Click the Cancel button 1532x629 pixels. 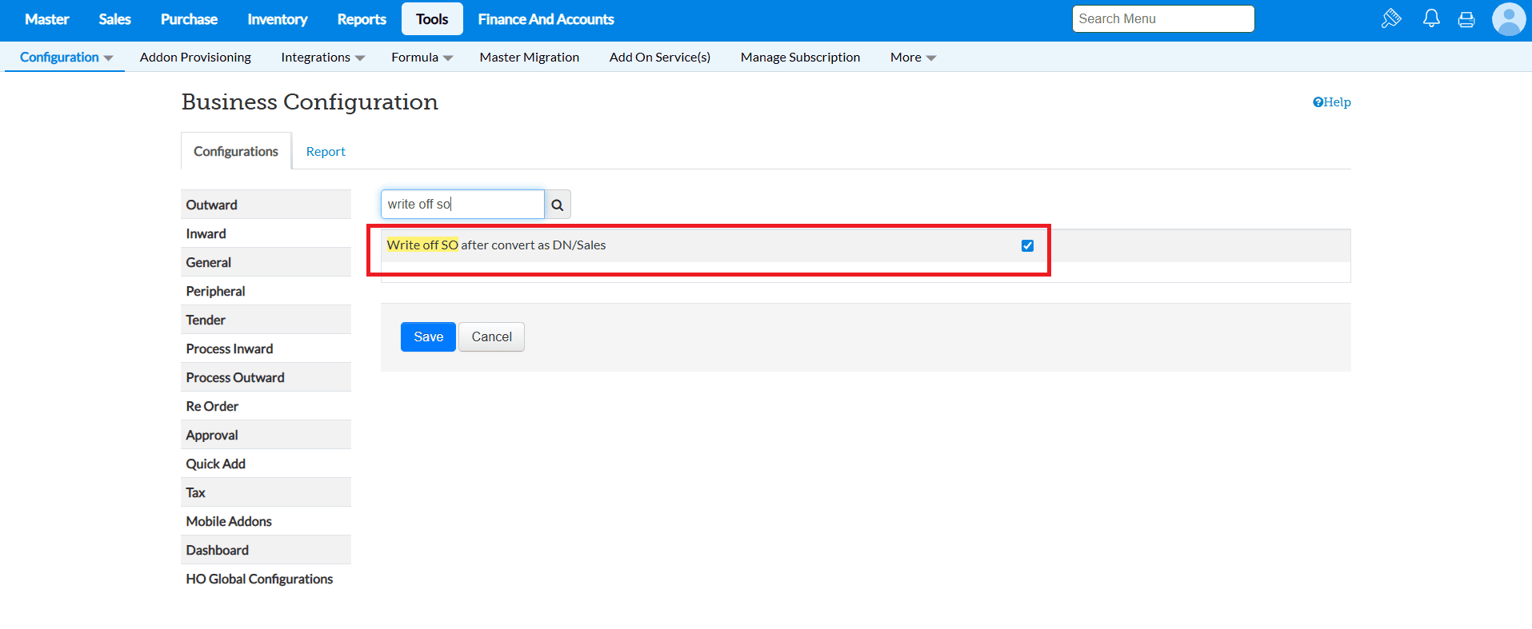[x=491, y=337]
